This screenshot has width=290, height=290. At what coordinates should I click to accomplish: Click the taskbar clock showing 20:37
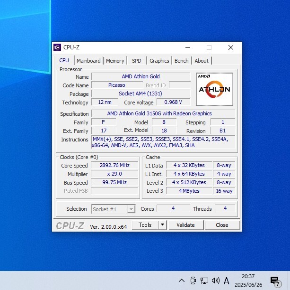coord(248,281)
